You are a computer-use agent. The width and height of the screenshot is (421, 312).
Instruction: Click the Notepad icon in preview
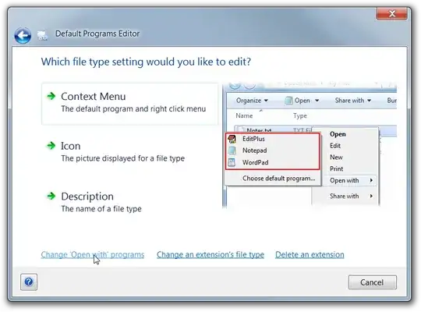coord(232,151)
